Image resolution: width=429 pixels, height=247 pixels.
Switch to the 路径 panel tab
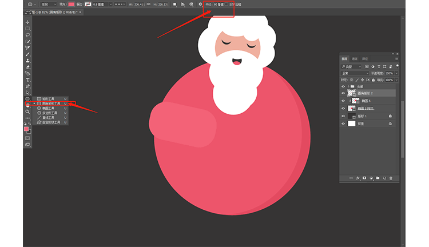click(365, 59)
